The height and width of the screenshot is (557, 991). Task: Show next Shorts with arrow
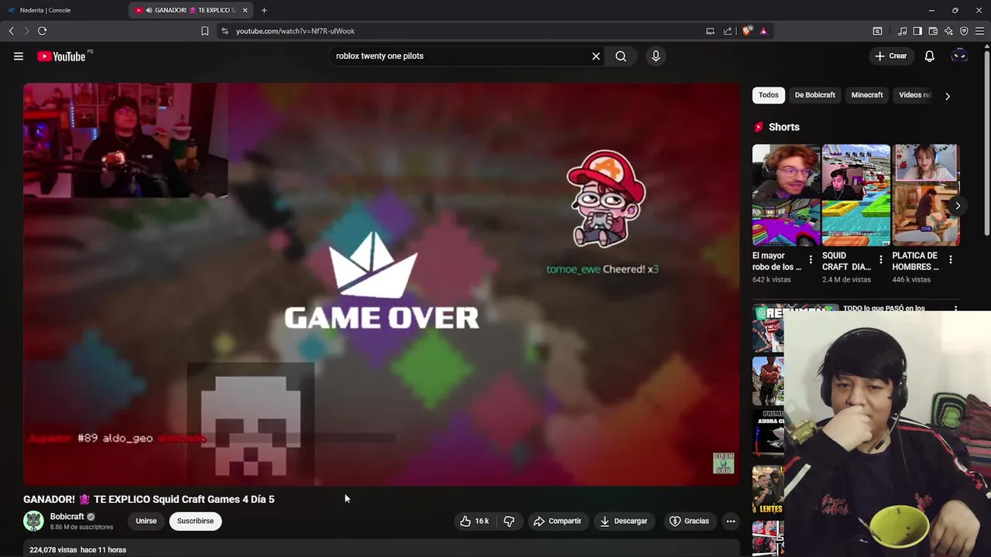pyautogui.click(x=958, y=206)
